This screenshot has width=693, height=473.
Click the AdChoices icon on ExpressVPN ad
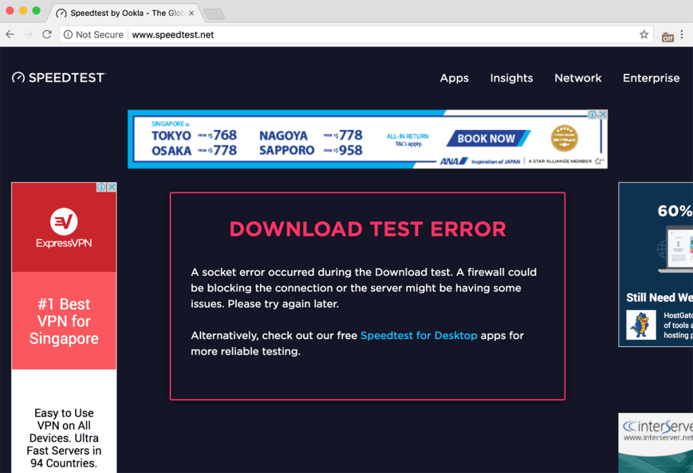(x=102, y=187)
